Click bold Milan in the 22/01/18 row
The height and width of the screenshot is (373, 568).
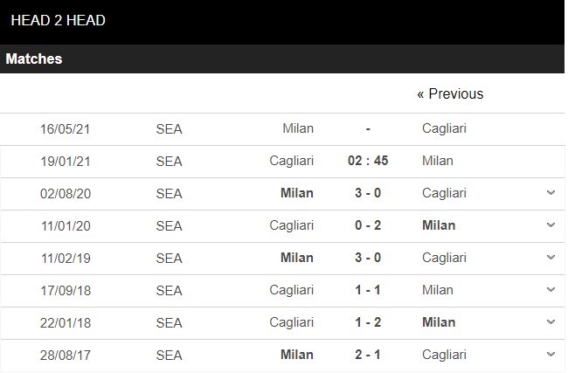point(439,322)
